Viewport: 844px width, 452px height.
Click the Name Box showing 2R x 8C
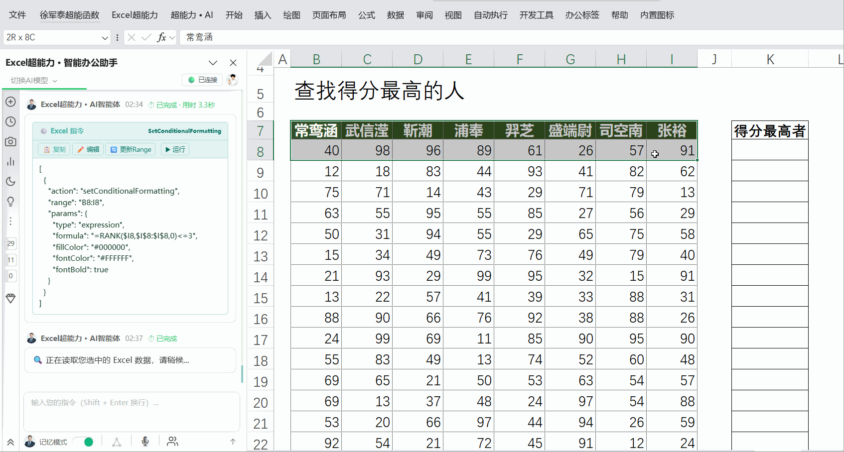pos(51,37)
